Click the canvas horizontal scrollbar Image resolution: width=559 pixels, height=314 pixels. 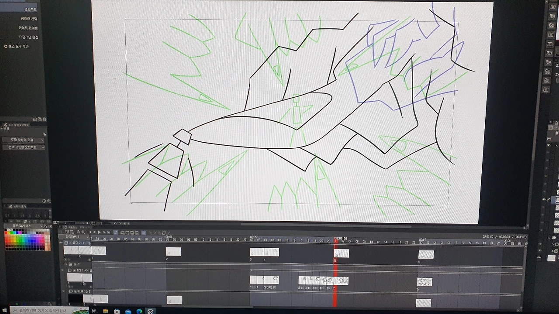pos(325,225)
